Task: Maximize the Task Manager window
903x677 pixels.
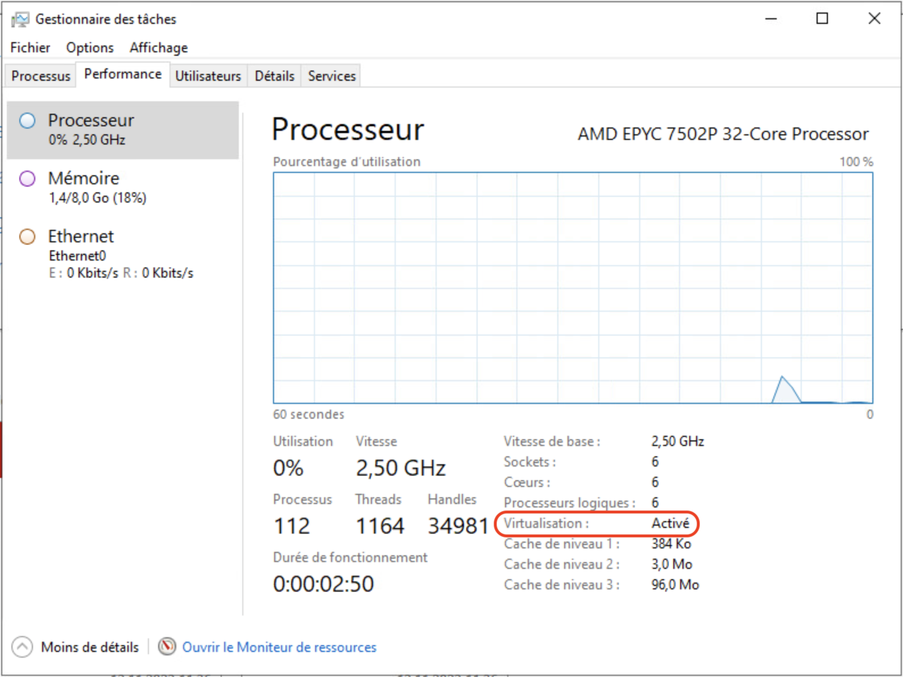Action: click(822, 19)
